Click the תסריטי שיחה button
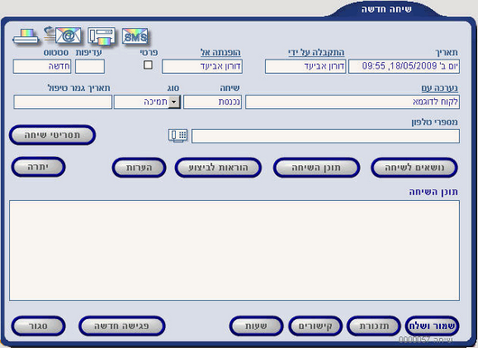 coord(52,135)
